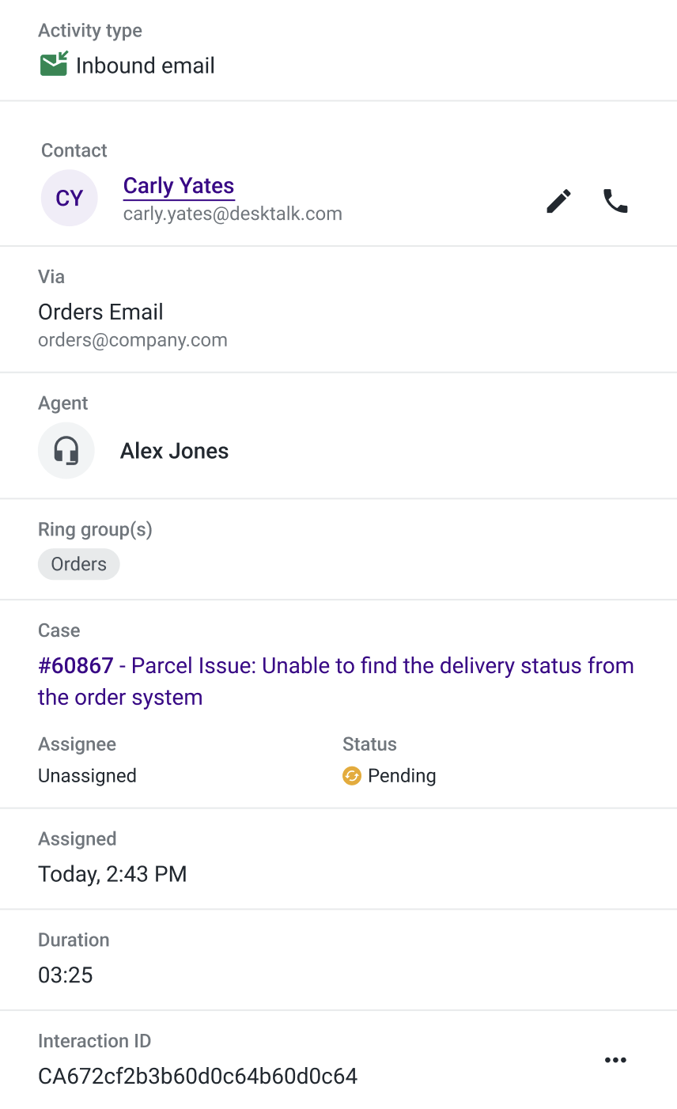Click the Orders Email channel name
Viewport: 677px width, 1109px height.
pos(100,312)
